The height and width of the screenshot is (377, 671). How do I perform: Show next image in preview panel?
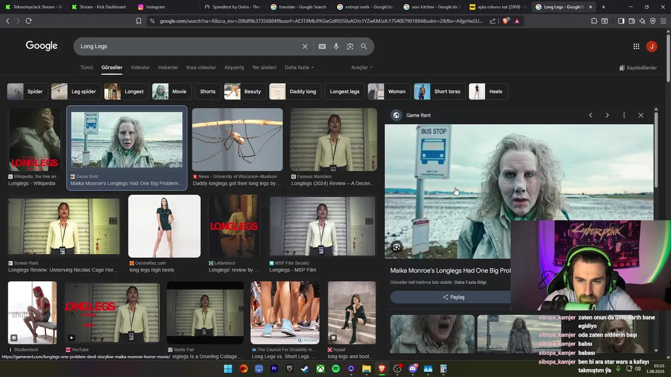tap(607, 115)
